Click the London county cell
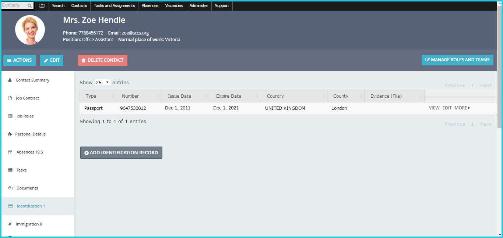The width and height of the screenshot is (503, 238). click(339, 108)
